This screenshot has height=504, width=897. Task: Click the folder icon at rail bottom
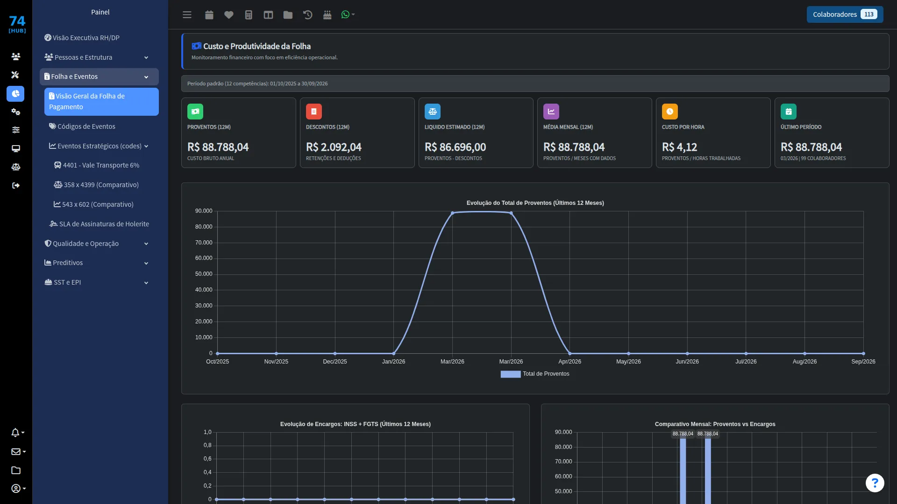(15, 470)
